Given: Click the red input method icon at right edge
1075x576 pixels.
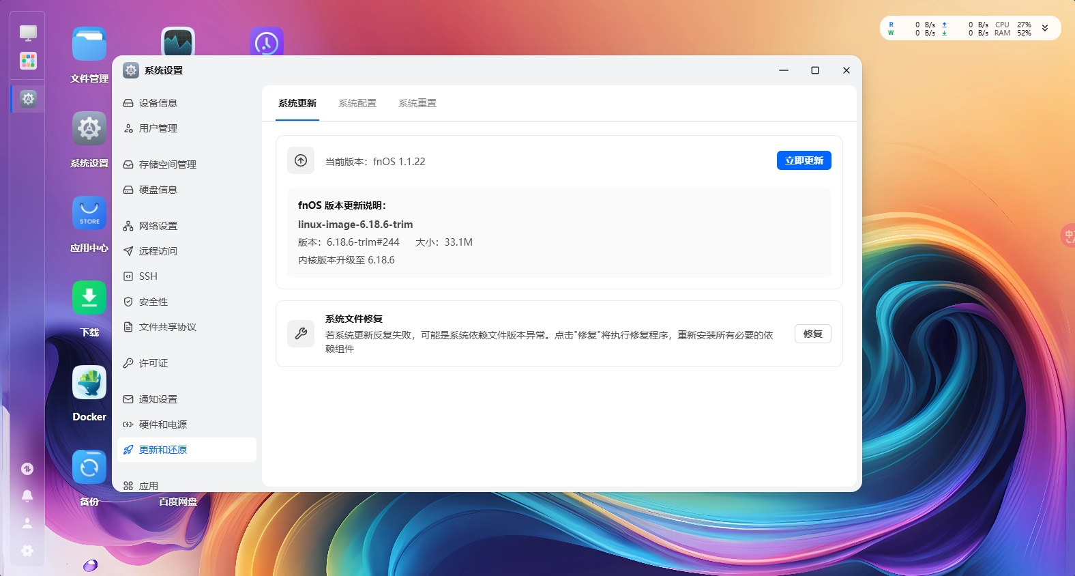Looking at the screenshot, I should pos(1068,236).
